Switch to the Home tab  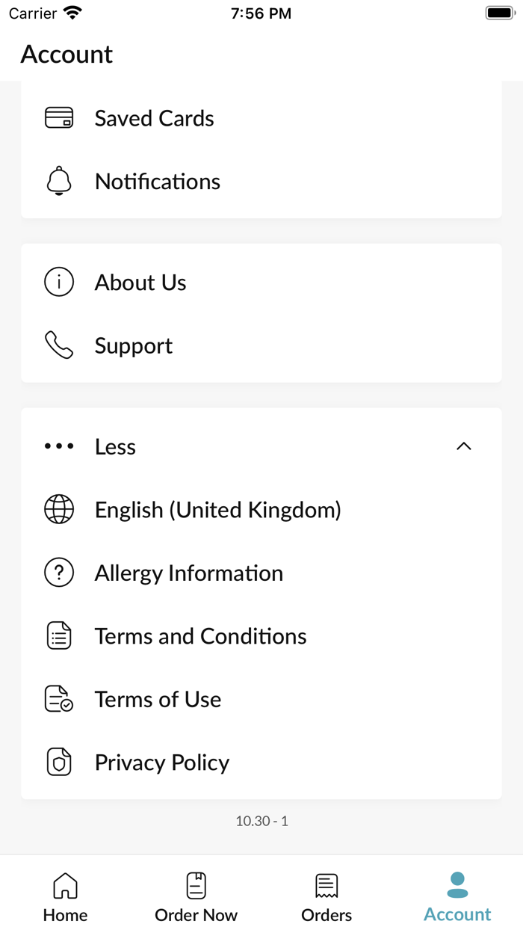click(65, 897)
